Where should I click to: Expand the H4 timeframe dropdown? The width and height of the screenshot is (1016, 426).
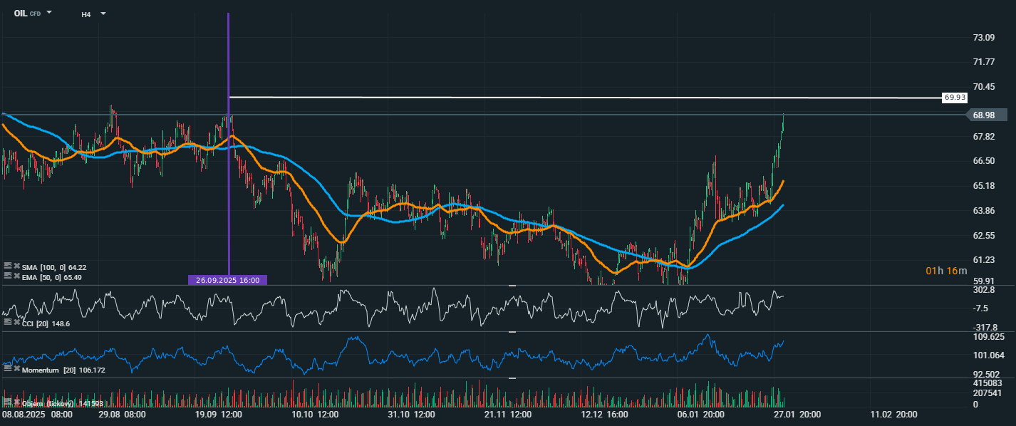tap(103, 14)
